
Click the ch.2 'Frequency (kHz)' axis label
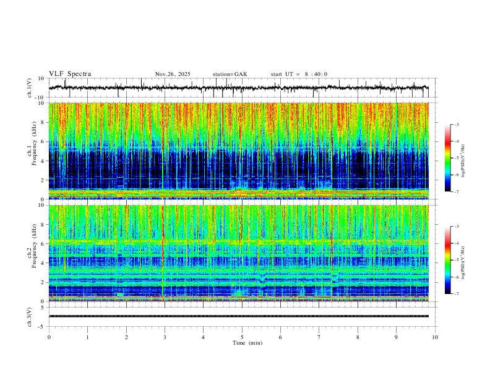pyautogui.click(x=34, y=246)
